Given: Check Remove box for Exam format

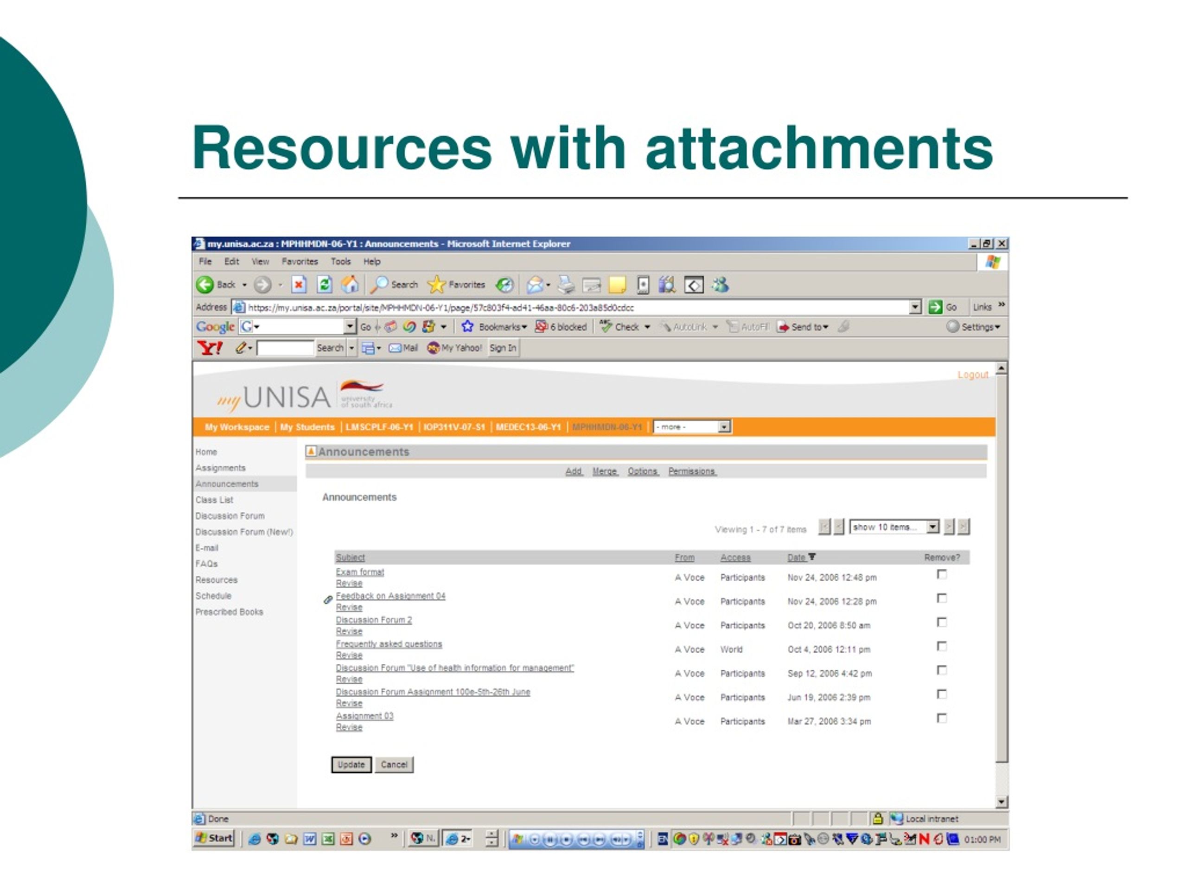Looking at the screenshot, I should [942, 574].
